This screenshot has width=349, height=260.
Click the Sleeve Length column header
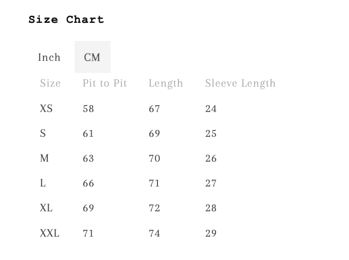[x=240, y=83]
